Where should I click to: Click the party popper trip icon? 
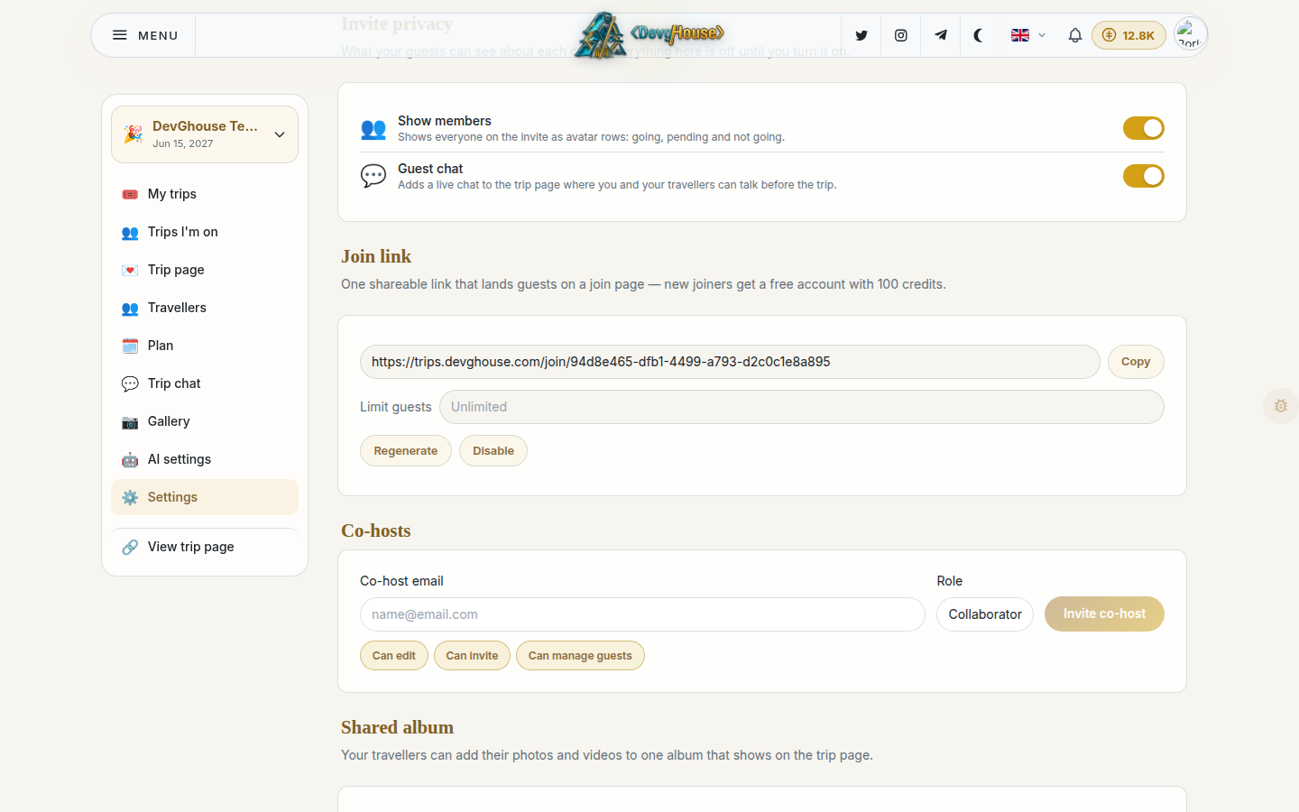(x=134, y=134)
